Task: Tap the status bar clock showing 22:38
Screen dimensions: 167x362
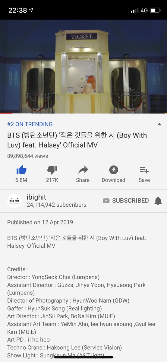Action: click(x=18, y=10)
